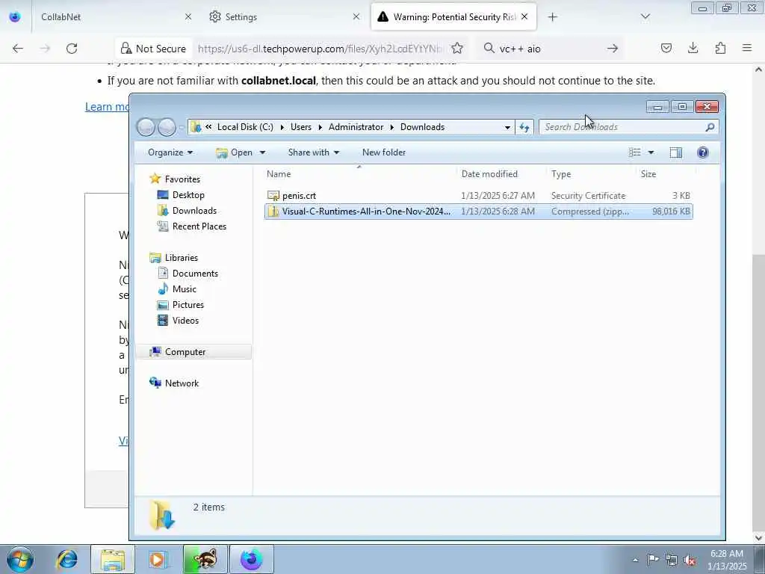Open a new Firefox tab with plus
This screenshot has width=765, height=574.
point(552,17)
